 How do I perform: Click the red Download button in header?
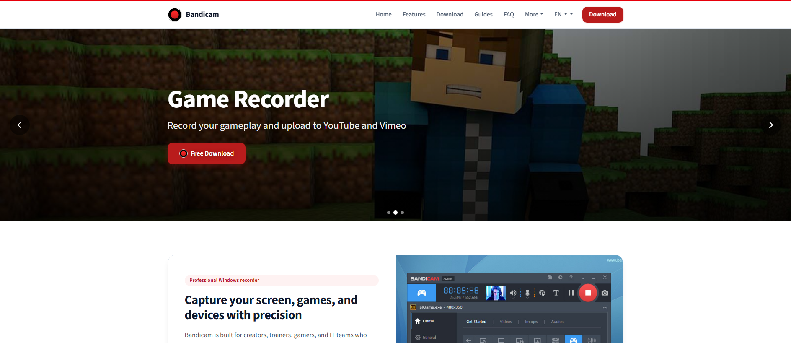(603, 15)
